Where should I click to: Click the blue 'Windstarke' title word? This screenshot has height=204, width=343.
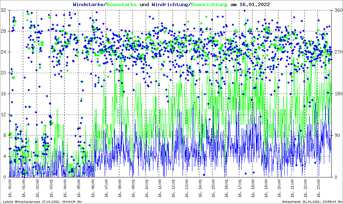pos(89,5)
